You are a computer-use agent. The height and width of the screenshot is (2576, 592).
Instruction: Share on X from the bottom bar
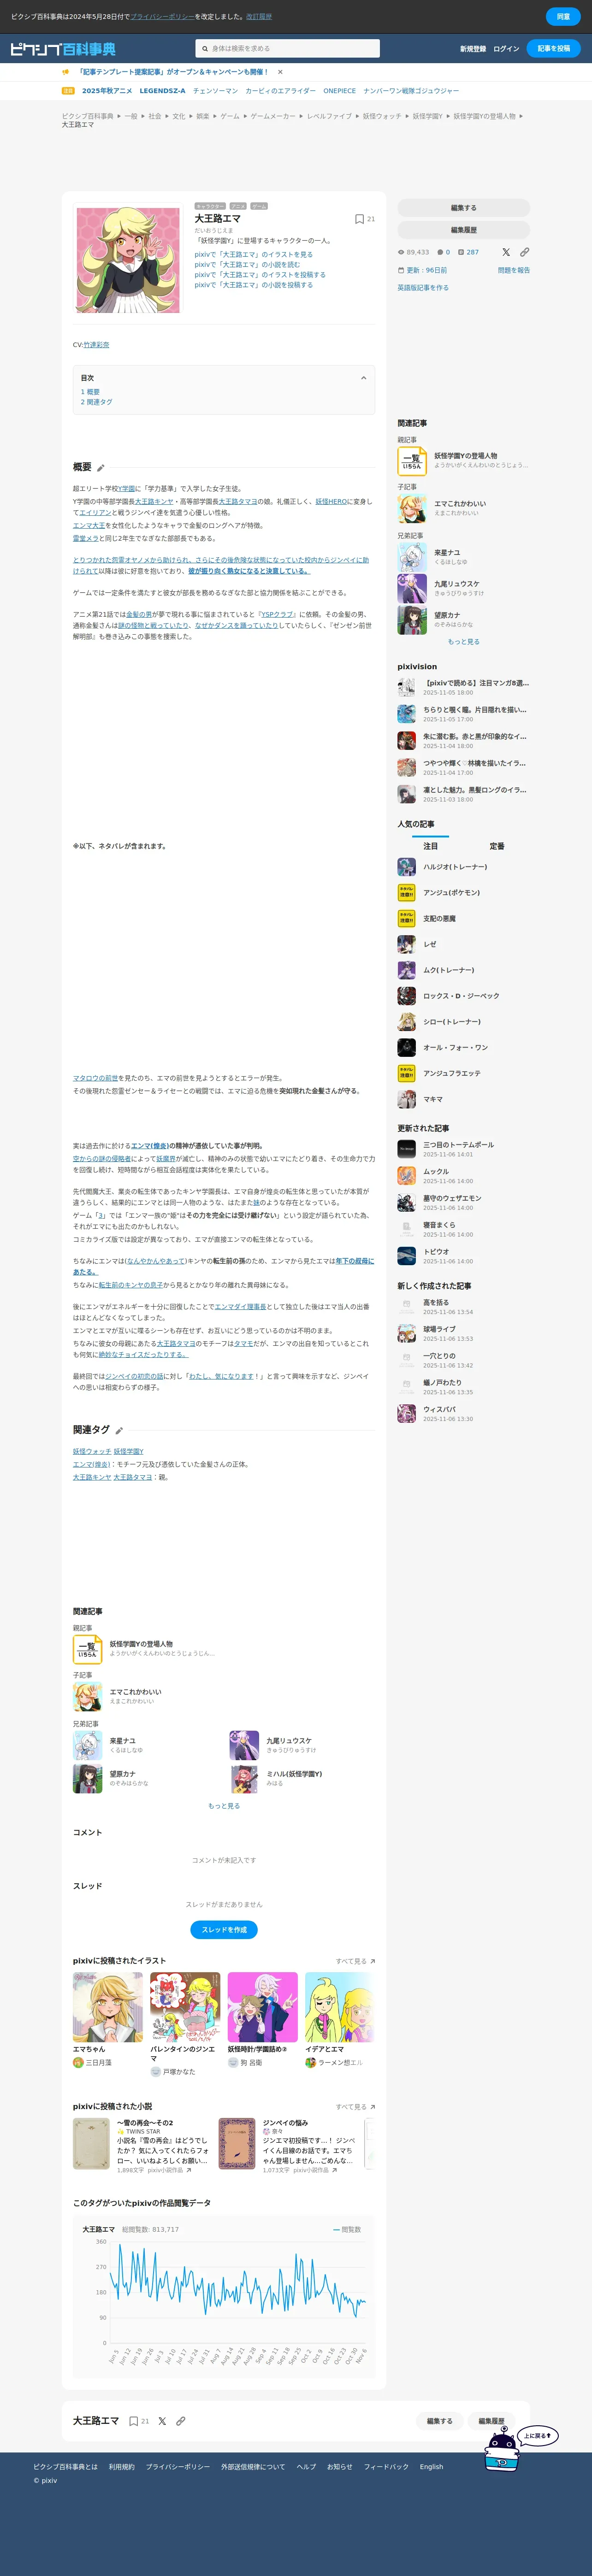(x=162, y=2421)
